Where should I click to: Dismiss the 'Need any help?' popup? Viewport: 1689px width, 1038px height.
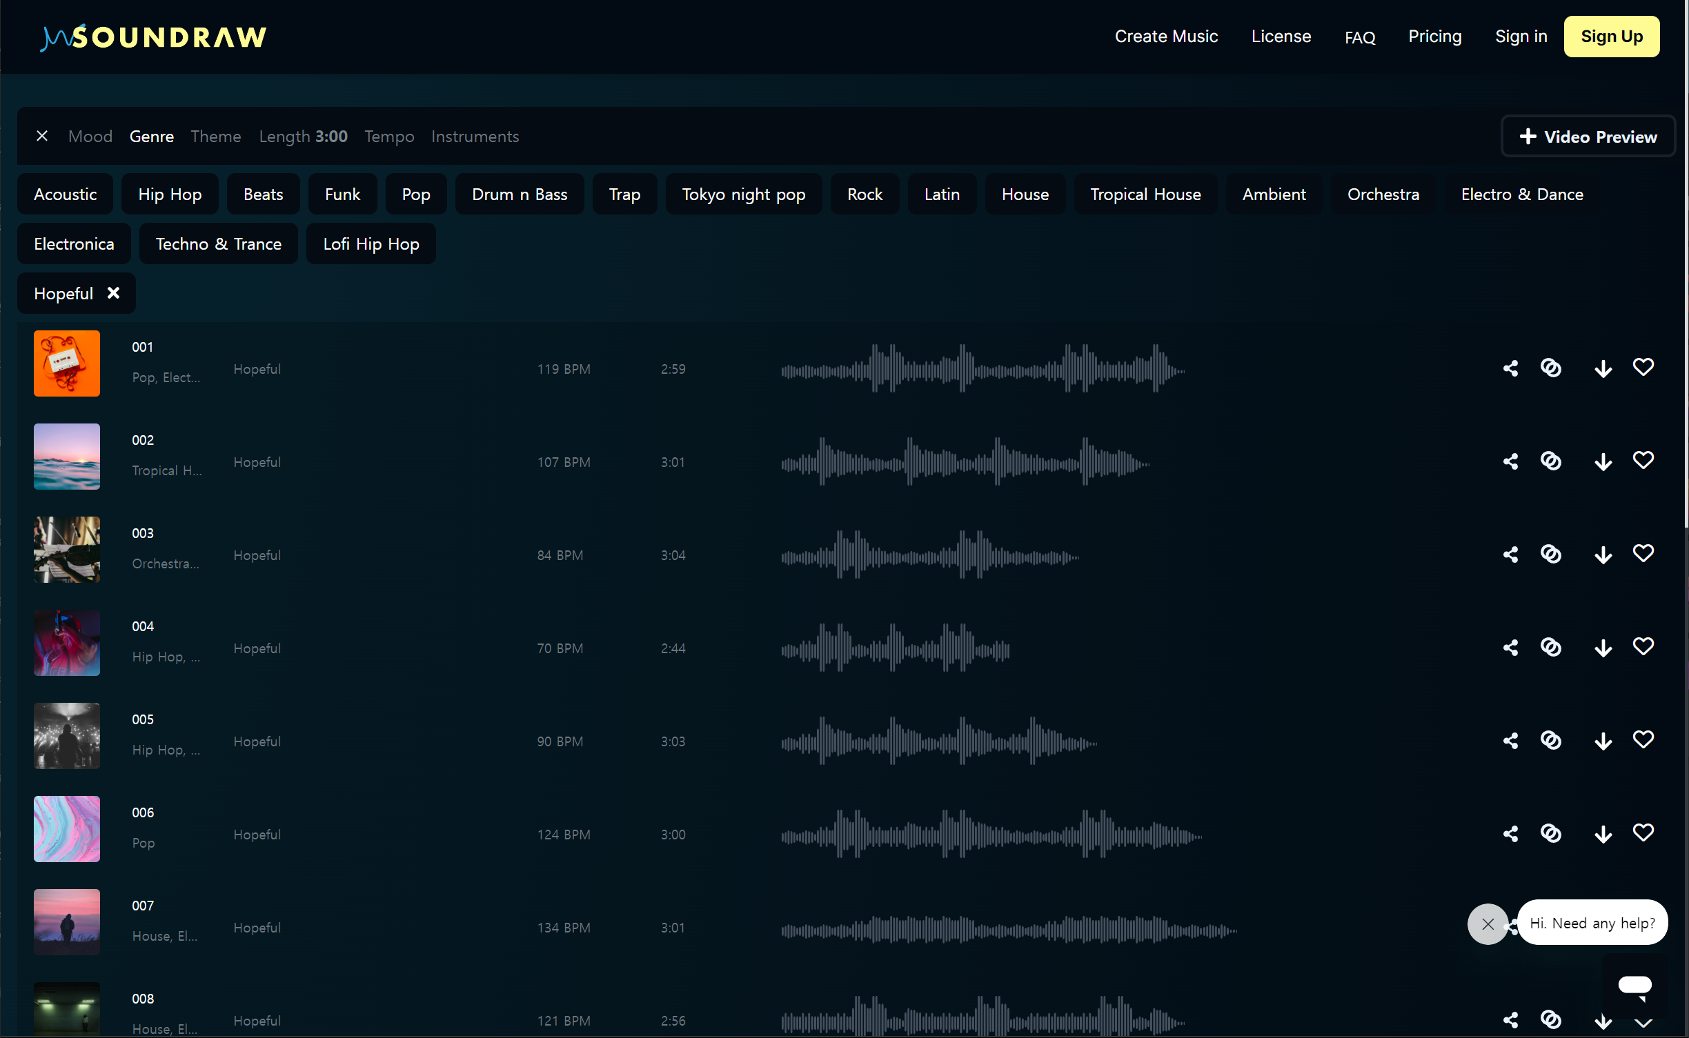click(x=1488, y=924)
